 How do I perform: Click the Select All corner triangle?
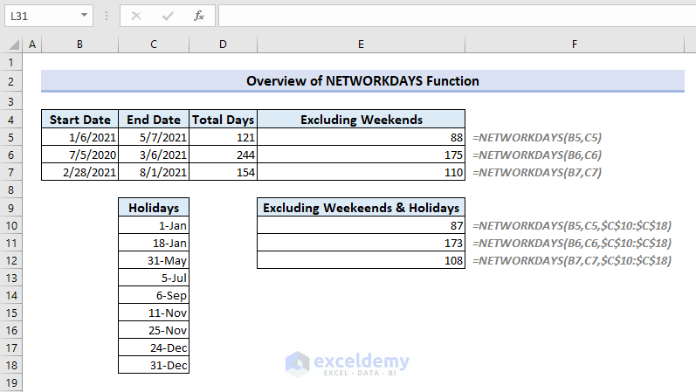(x=12, y=45)
